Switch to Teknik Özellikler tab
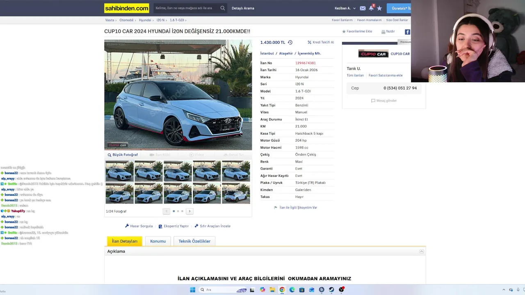Screen dimensions: 525x295 pos(194,241)
